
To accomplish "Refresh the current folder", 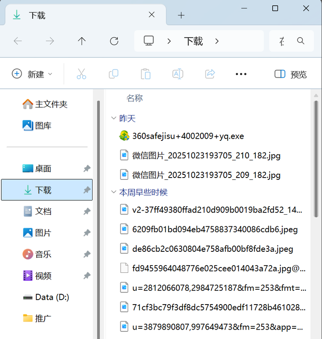I will tap(114, 41).
